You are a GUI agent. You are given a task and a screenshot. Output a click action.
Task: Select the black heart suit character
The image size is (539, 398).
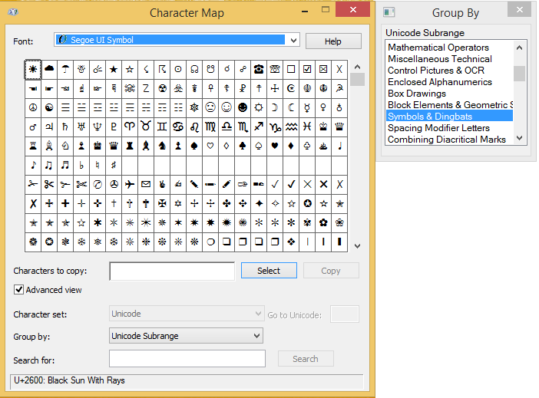(x=275, y=146)
